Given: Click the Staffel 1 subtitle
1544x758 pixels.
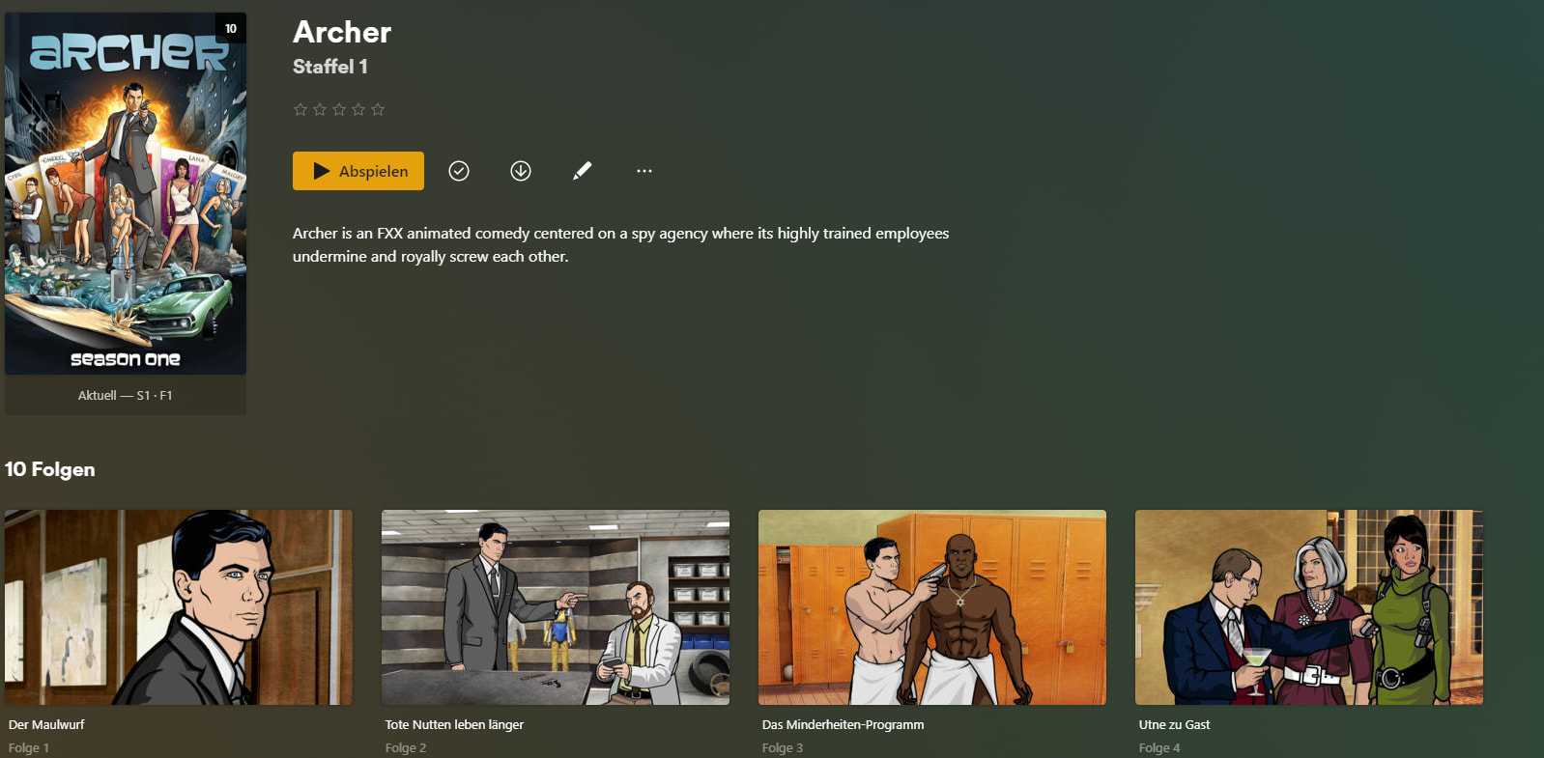Looking at the screenshot, I should 330,67.
